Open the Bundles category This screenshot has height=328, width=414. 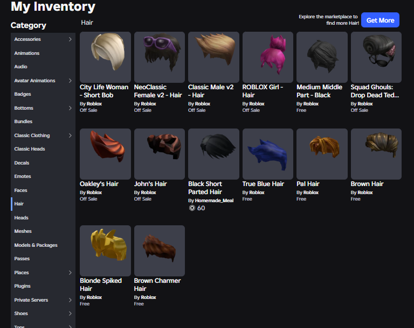click(23, 122)
